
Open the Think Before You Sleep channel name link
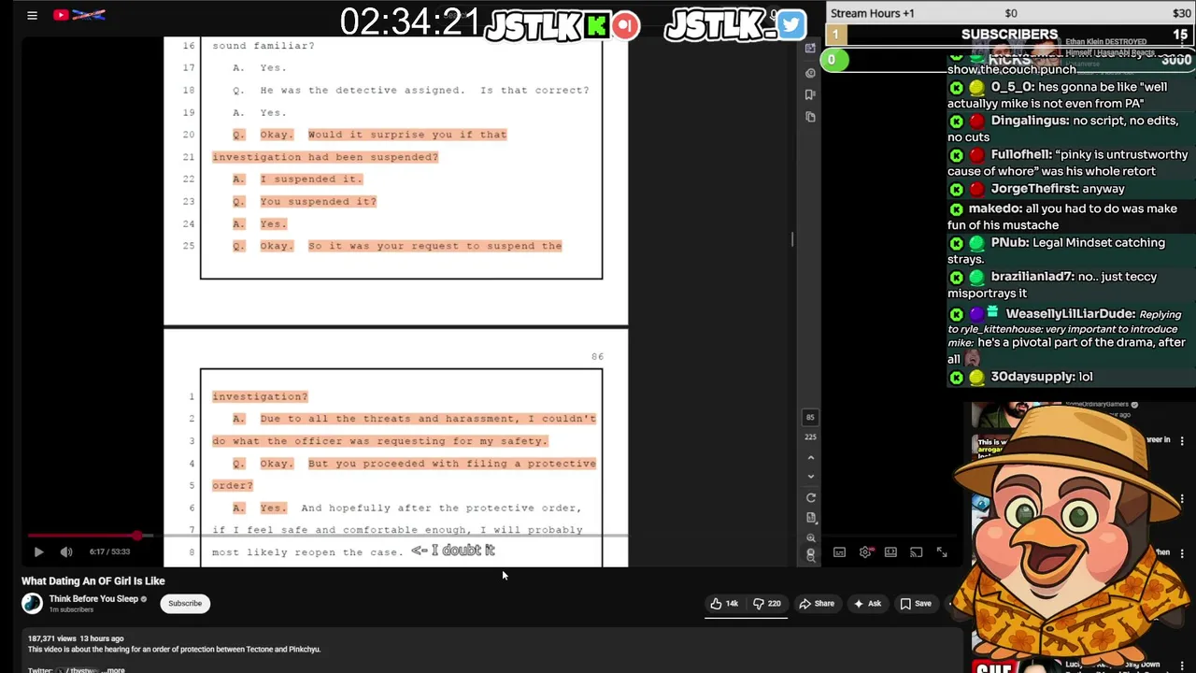tap(93, 599)
